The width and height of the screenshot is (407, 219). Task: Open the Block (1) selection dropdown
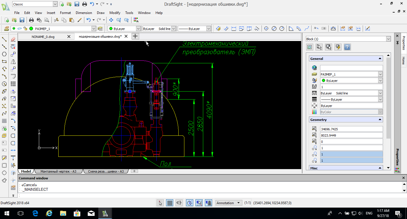coord(388,39)
